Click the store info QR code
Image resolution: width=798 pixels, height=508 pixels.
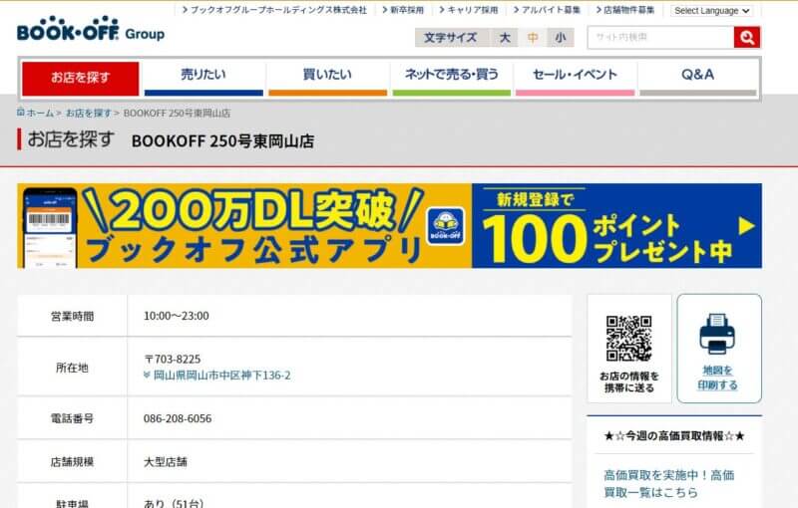pyautogui.click(x=628, y=339)
